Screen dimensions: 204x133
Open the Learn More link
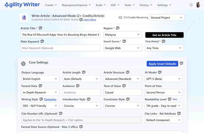click(90, 20)
